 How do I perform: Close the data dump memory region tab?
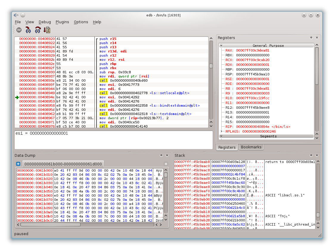tap(166, 164)
